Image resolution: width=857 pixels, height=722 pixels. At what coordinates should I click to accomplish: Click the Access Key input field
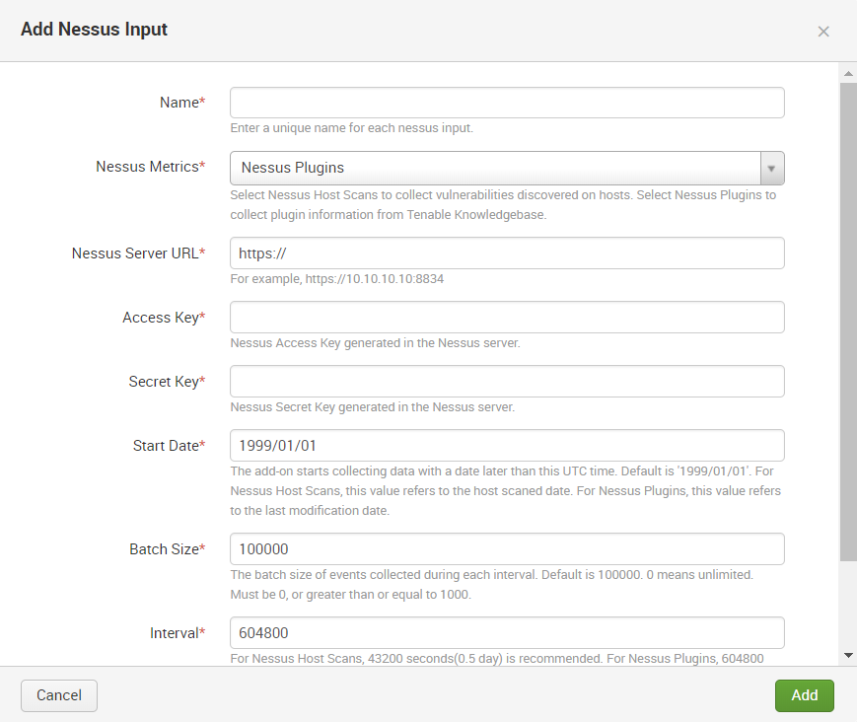pyautogui.click(x=507, y=317)
